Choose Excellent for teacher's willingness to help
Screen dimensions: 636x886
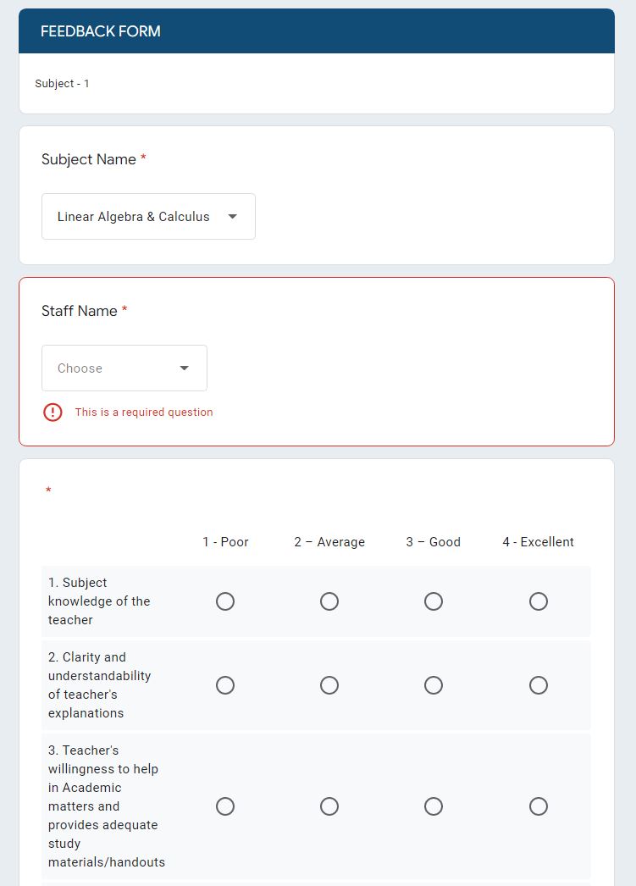[539, 806]
